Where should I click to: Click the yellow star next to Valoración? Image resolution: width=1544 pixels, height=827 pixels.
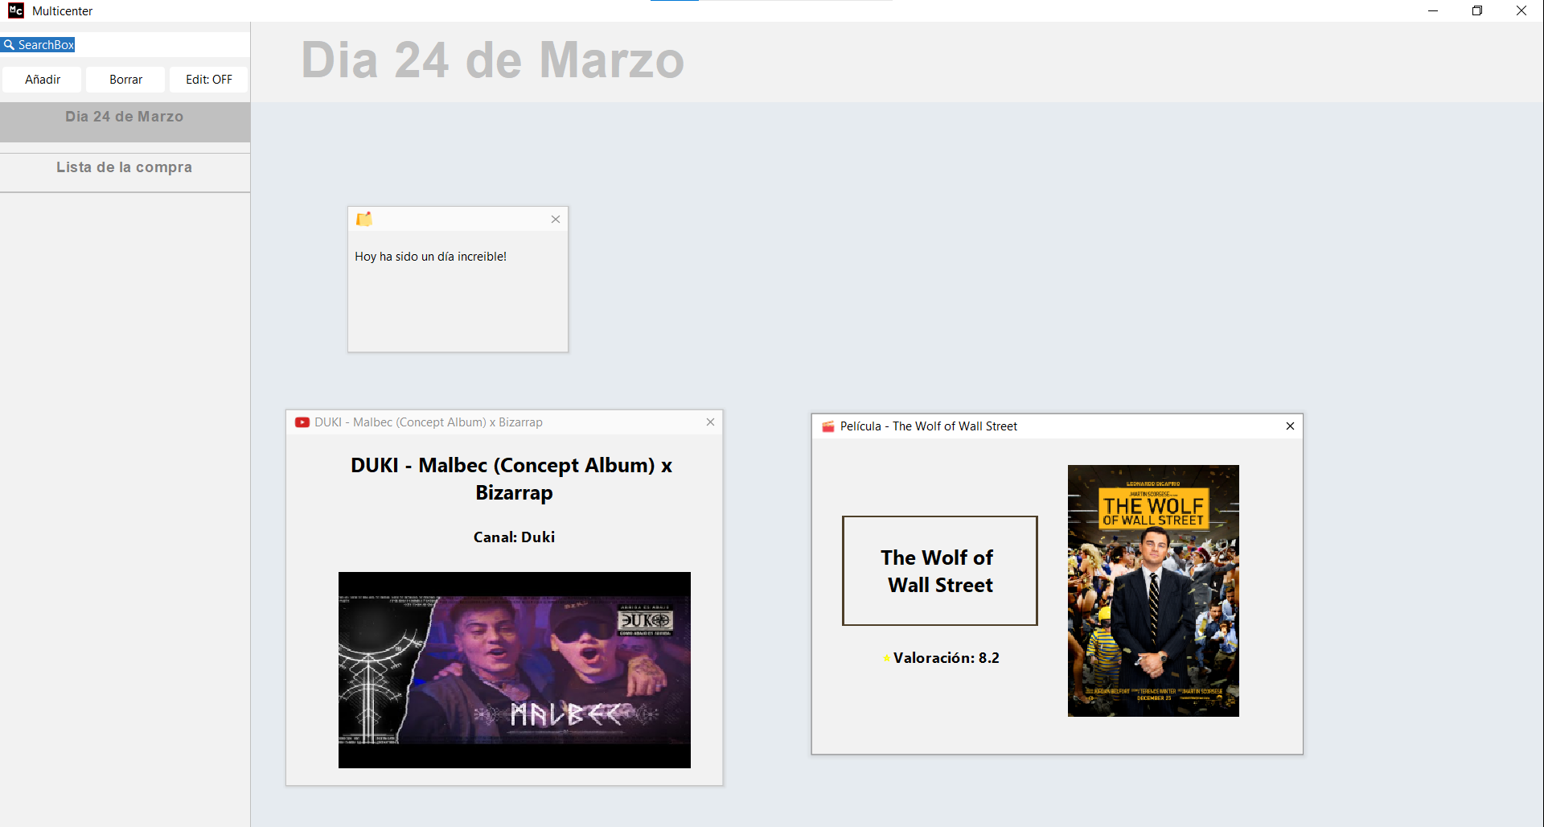[x=886, y=658]
